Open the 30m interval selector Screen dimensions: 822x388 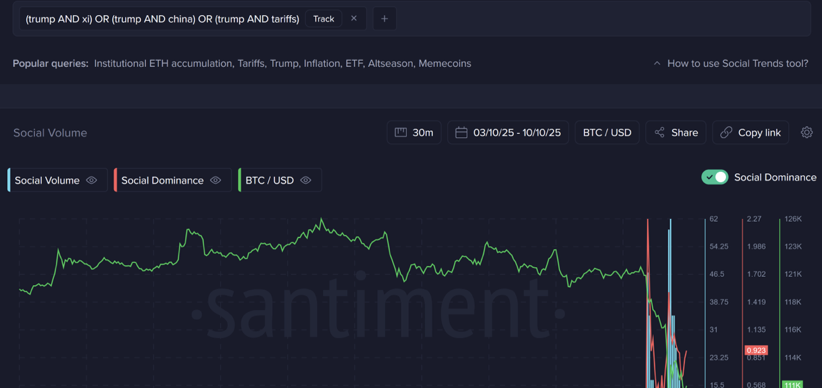[413, 133]
